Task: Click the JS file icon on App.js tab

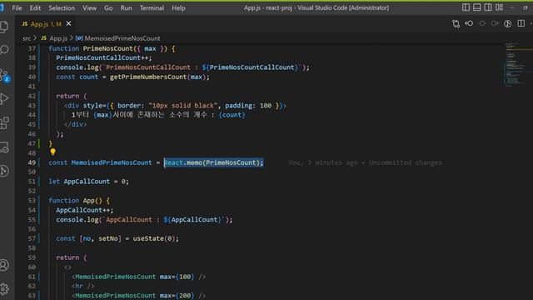Action: [25, 24]
